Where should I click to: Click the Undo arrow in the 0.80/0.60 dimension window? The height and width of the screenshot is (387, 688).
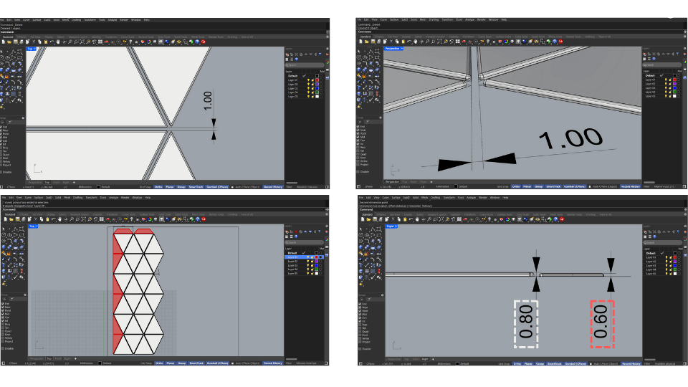coord(409,221)
